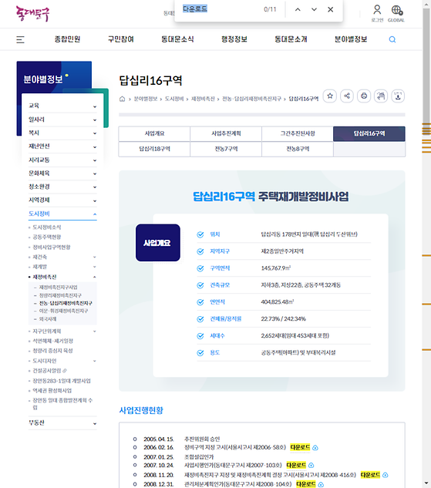The height and width of the screenshot is (488, 431).
Task: Collapse the 재정비촉진 submenu
Action: (x=95, y=277)
